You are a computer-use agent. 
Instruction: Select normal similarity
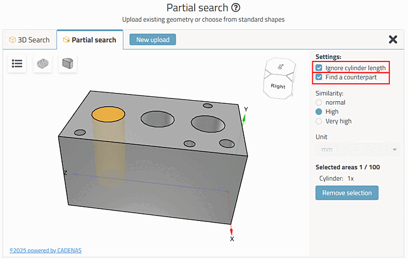tap(319, 102)
